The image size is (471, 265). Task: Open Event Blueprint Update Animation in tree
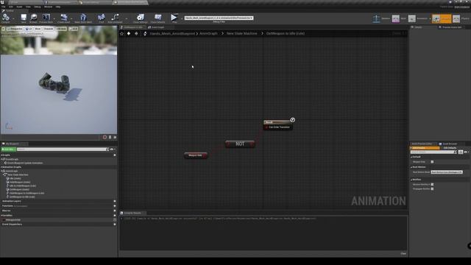point(24,163)
